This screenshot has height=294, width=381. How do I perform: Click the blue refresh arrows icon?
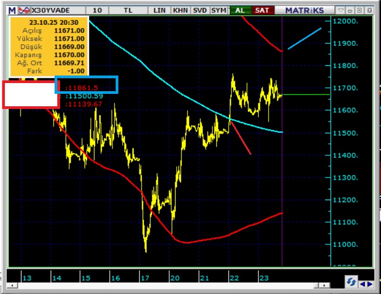[351, 282]
